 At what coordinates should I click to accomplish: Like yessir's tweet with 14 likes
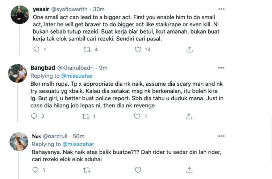click(x=138, y=50)
